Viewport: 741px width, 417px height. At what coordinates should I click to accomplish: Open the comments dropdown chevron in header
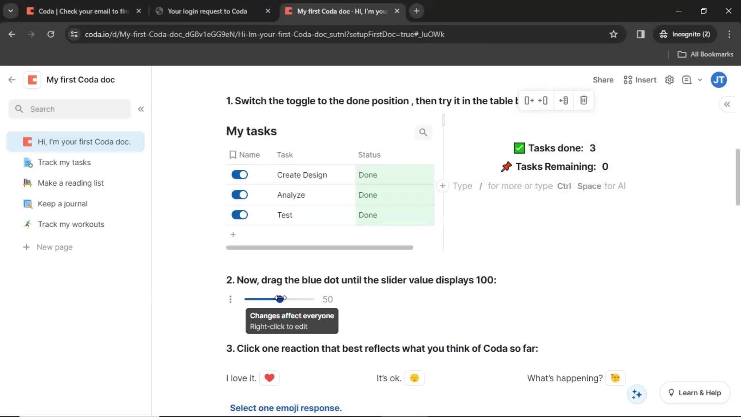coord(700,80)
